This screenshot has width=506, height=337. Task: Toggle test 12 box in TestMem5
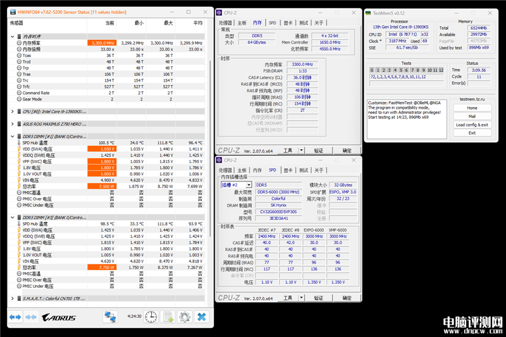(440, 70)
